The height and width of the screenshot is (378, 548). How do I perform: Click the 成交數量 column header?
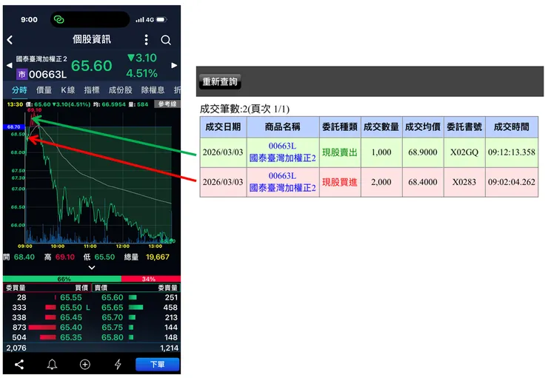[381, 127]
